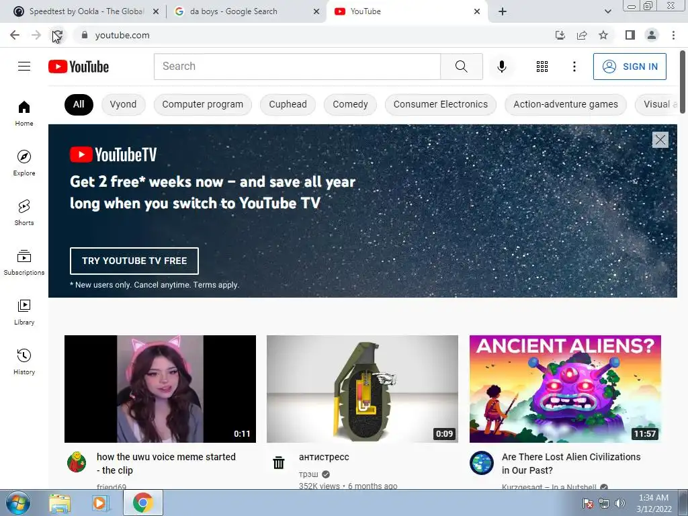Open 'Are There Lost Alien Civilizations' title
Viewport: 688px width, 516px height.
pos(571,464)
